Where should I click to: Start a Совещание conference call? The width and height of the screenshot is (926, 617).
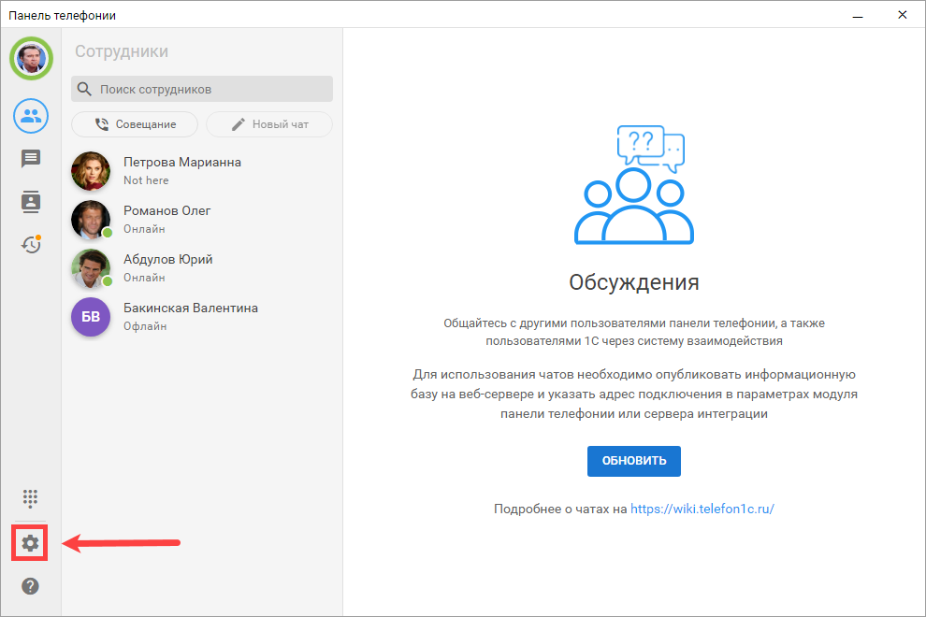pos(135,124)
